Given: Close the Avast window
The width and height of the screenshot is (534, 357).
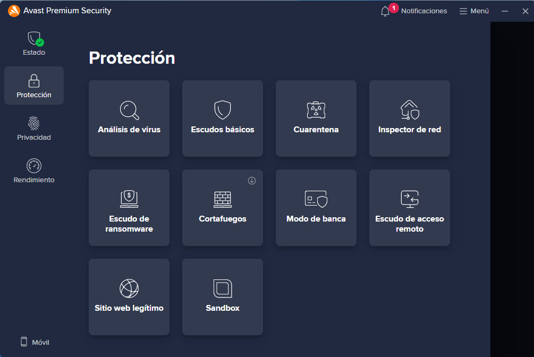Looking at the screenshot, I should (x=525, y=11).
